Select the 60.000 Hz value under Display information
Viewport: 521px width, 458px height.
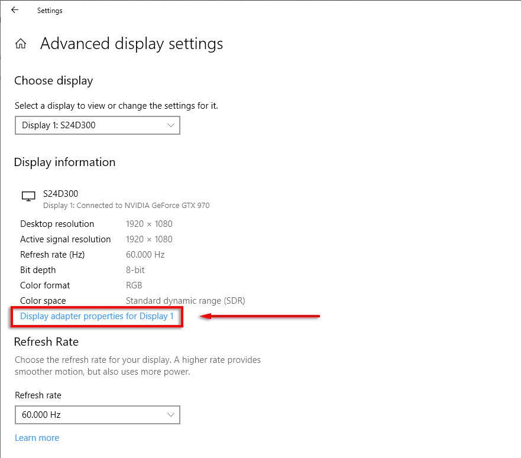[145, 255]
